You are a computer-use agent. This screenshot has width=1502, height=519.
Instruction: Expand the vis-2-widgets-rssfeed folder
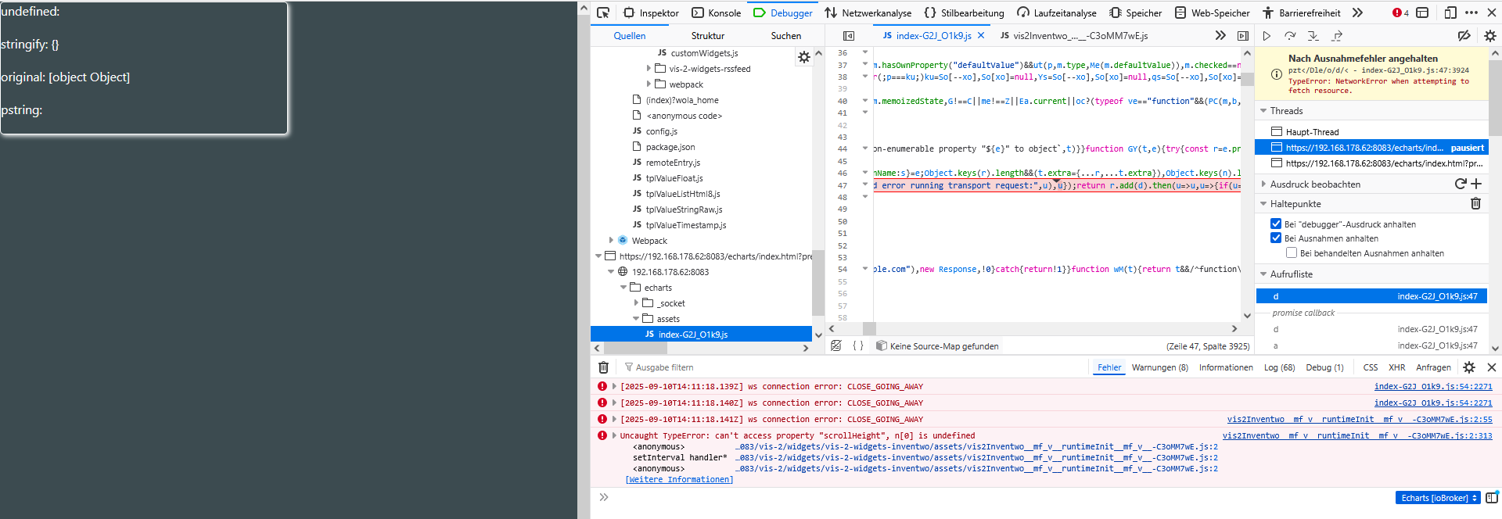coord(649,69)
